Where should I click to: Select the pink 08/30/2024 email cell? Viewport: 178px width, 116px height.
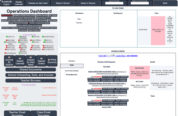[140, 72]
